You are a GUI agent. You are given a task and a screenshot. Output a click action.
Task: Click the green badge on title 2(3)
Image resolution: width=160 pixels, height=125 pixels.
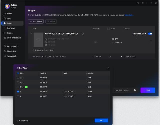coord(26,87)
